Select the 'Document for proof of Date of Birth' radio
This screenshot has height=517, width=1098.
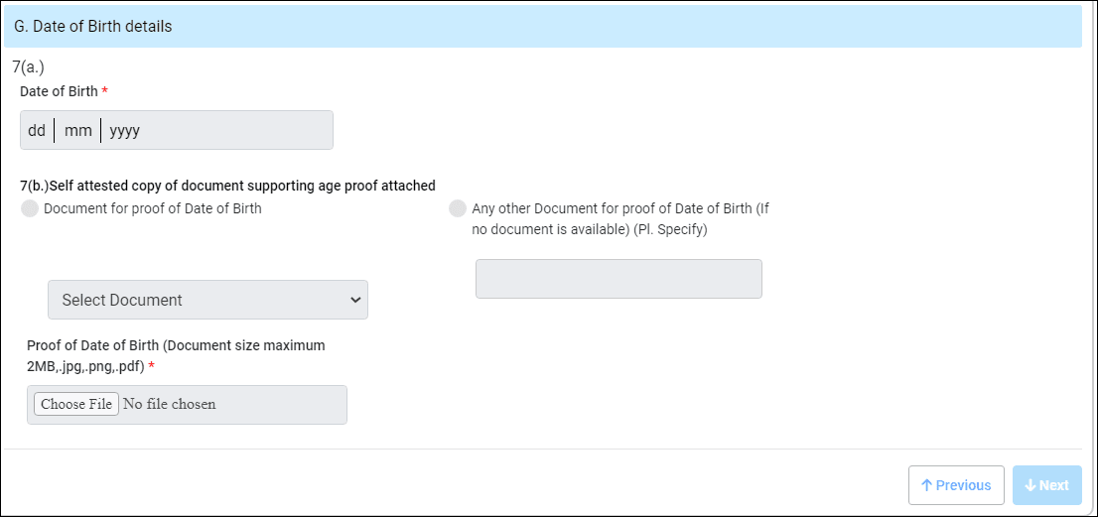tap(30, 208)
